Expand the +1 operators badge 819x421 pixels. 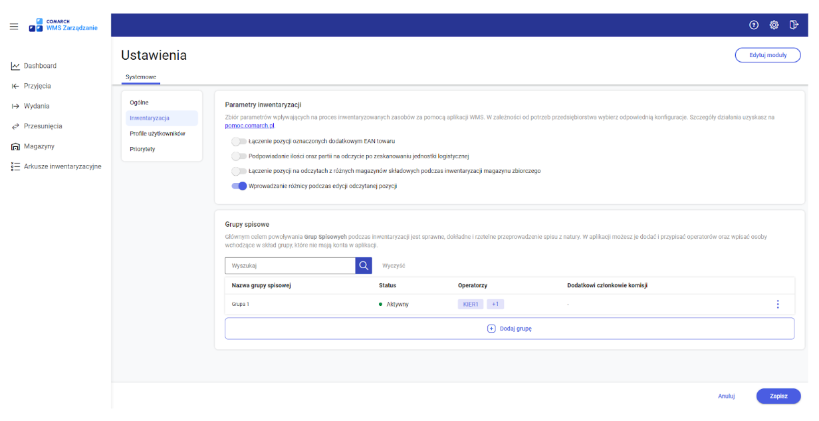(x=495, y=304)
